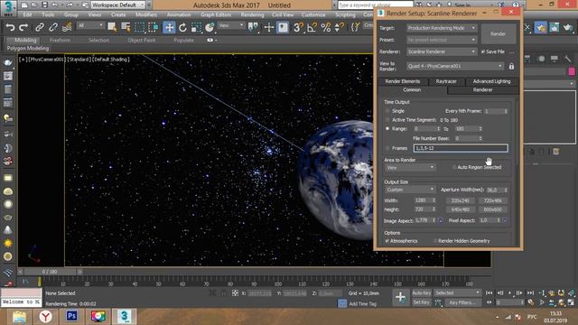Choose the 320x240 output preset
Image resolution: width=578 pixels, height=325 pixels.
click(x=461, y=200)
